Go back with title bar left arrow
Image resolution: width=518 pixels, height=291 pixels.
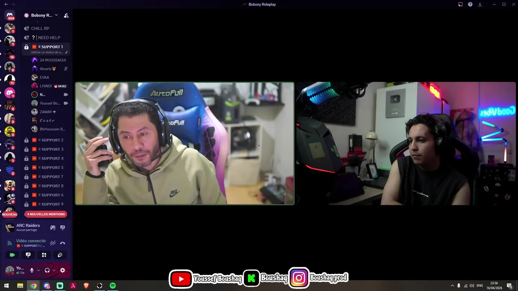pos(6,4)
